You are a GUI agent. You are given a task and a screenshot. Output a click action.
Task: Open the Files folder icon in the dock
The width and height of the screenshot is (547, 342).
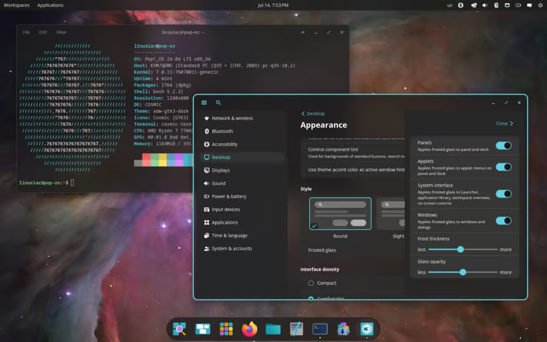pyautogui.click(x=273, y=329)
